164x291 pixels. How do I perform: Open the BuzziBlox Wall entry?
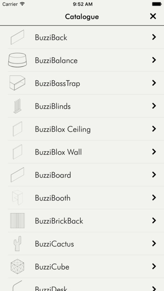(82, 152)
